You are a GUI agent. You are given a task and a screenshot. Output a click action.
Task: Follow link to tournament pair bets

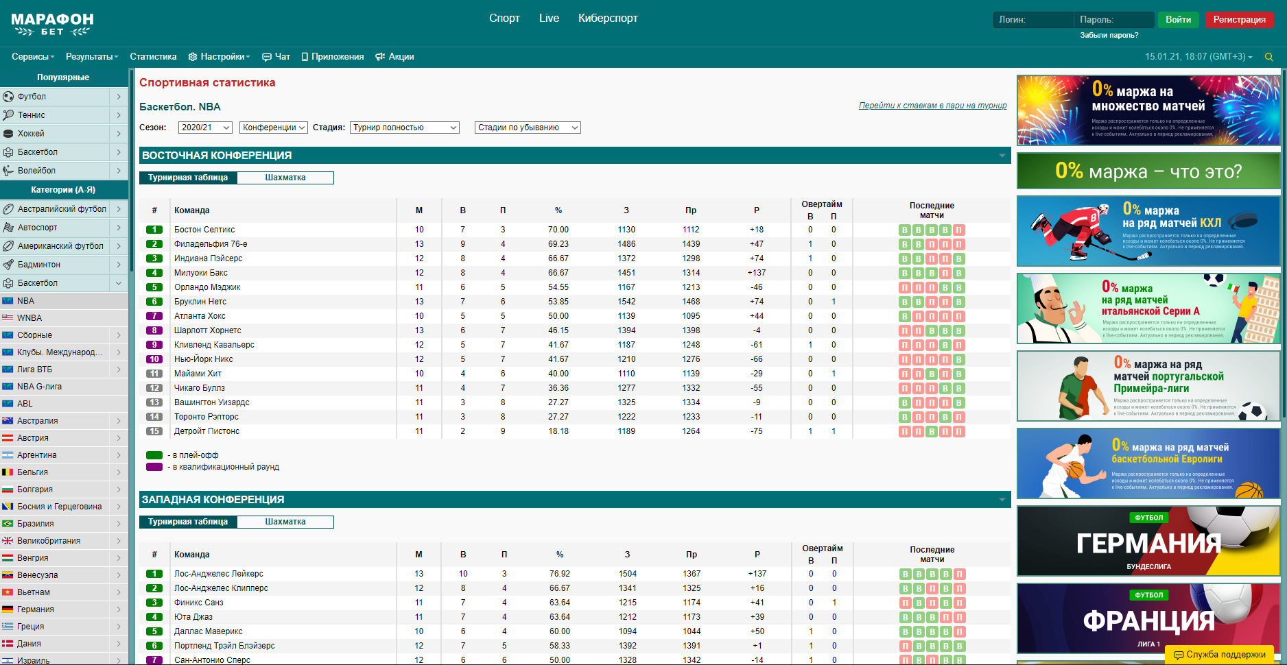click(932, 106)
